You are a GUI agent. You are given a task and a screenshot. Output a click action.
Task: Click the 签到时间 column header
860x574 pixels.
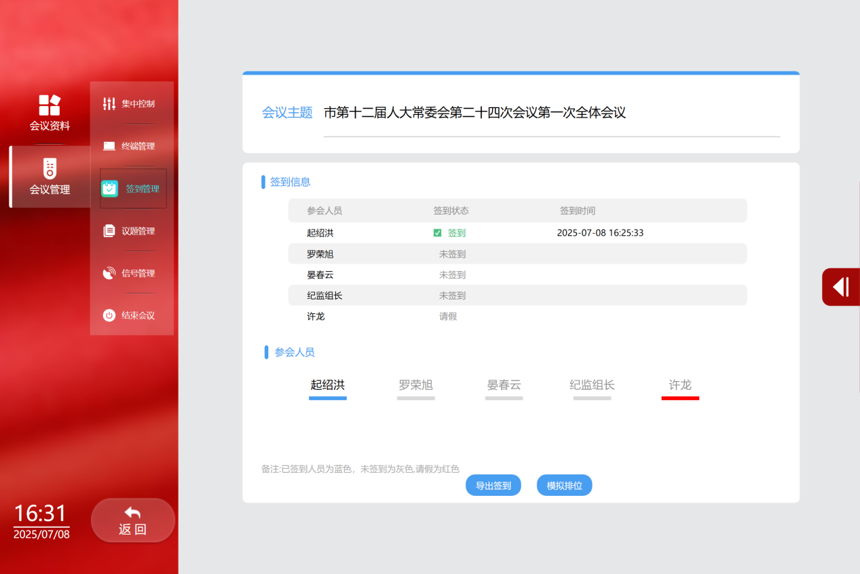578,211
